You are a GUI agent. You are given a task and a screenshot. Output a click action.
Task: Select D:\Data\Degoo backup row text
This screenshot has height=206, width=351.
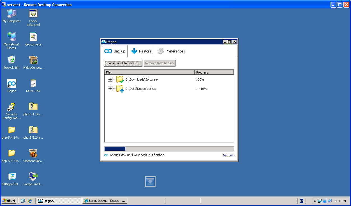(x=141, y=89)
